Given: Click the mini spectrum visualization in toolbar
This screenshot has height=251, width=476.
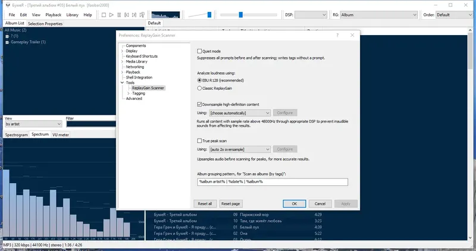Looking at the screenshot, I should [x=165, y=15].
